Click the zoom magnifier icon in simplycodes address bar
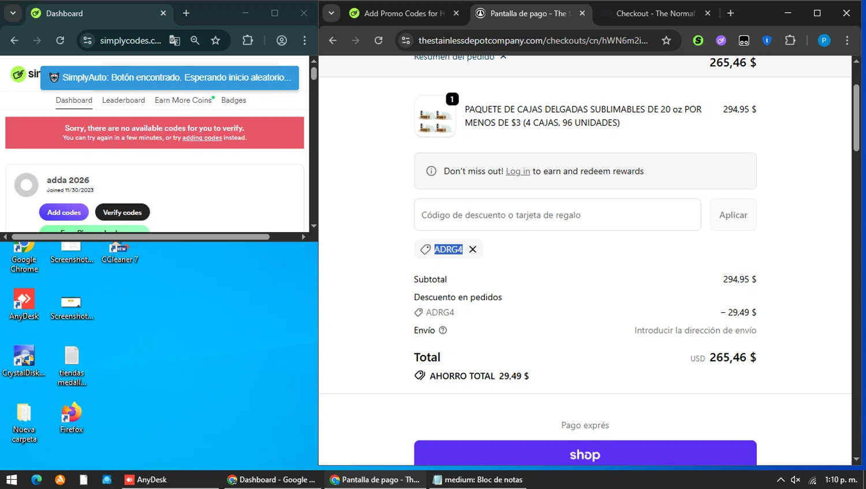This screenshot has height=489, width=866. coord(195,40)
